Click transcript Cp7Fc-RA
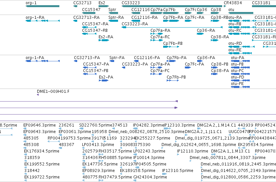276x182 pixels. tap(188, 21)
